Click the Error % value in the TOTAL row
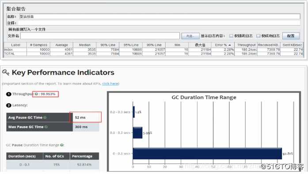 tap(223, 54)
